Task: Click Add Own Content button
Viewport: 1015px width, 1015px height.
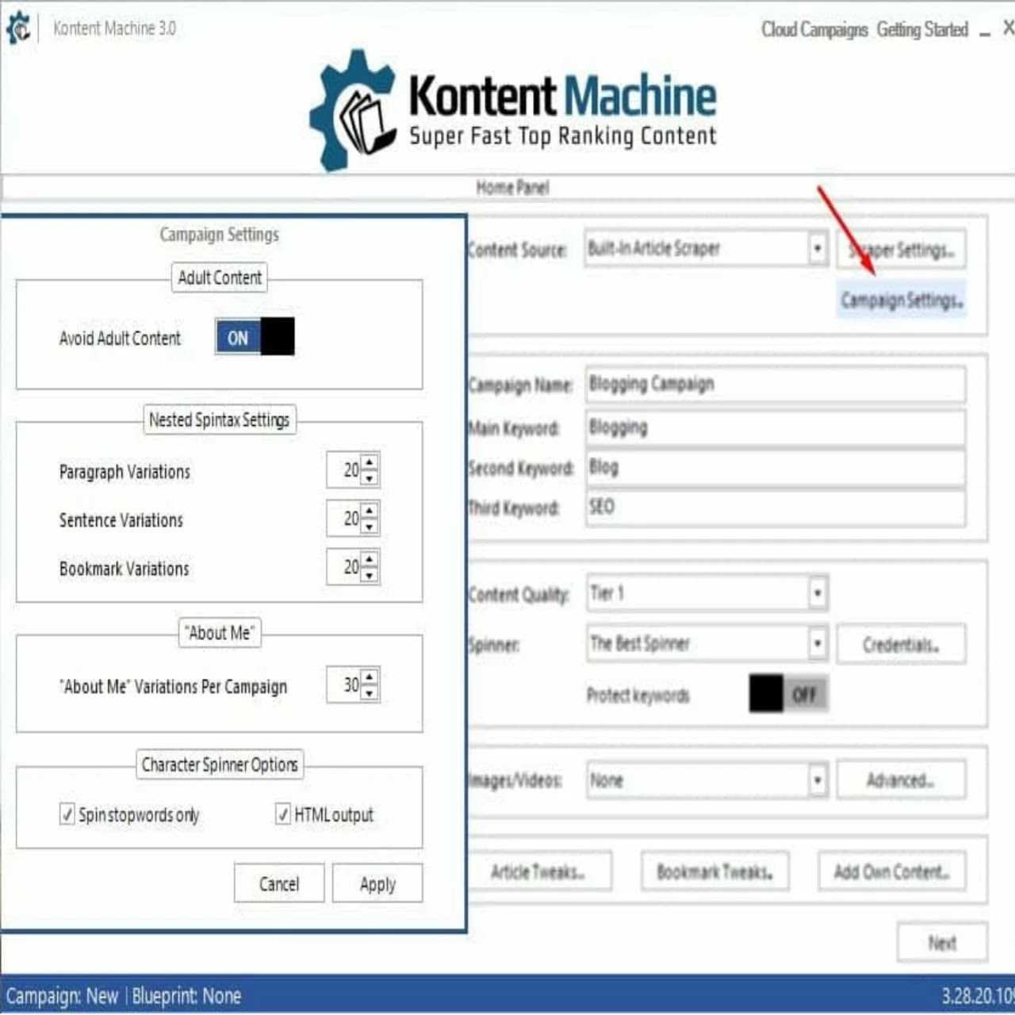Action: (891, 871)
